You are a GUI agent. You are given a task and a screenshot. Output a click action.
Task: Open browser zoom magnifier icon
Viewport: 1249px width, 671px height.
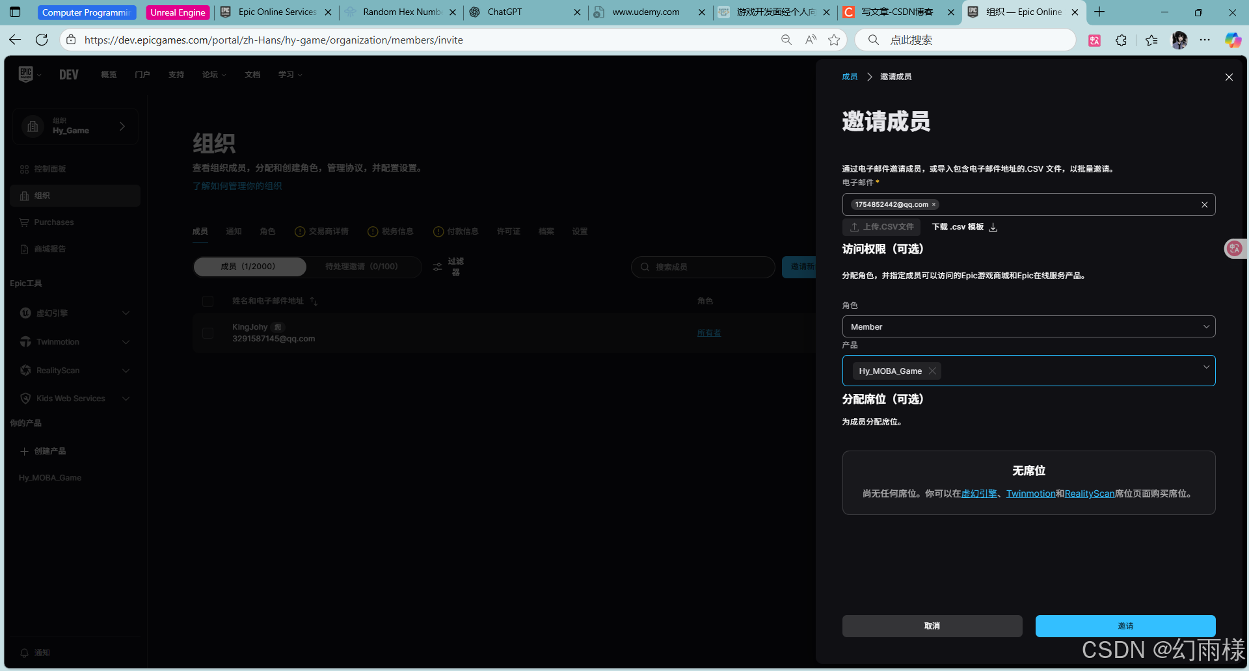786,40
